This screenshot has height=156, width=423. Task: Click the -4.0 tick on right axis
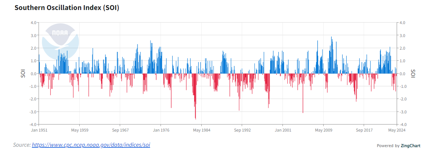(x=403, y=125)
